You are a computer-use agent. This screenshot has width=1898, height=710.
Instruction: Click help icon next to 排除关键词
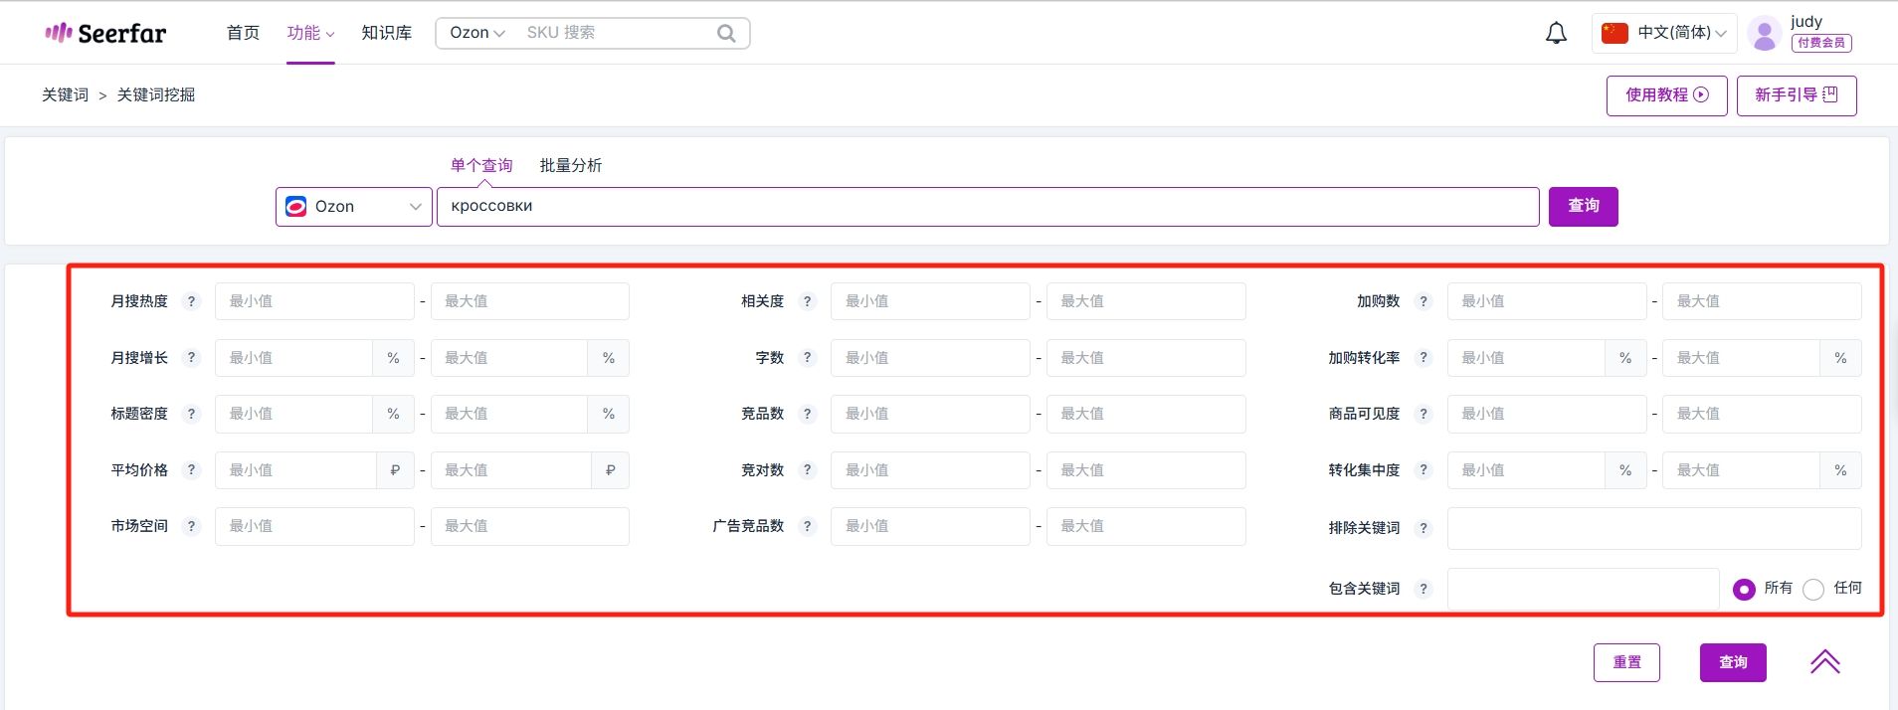tap(1423, 528)
